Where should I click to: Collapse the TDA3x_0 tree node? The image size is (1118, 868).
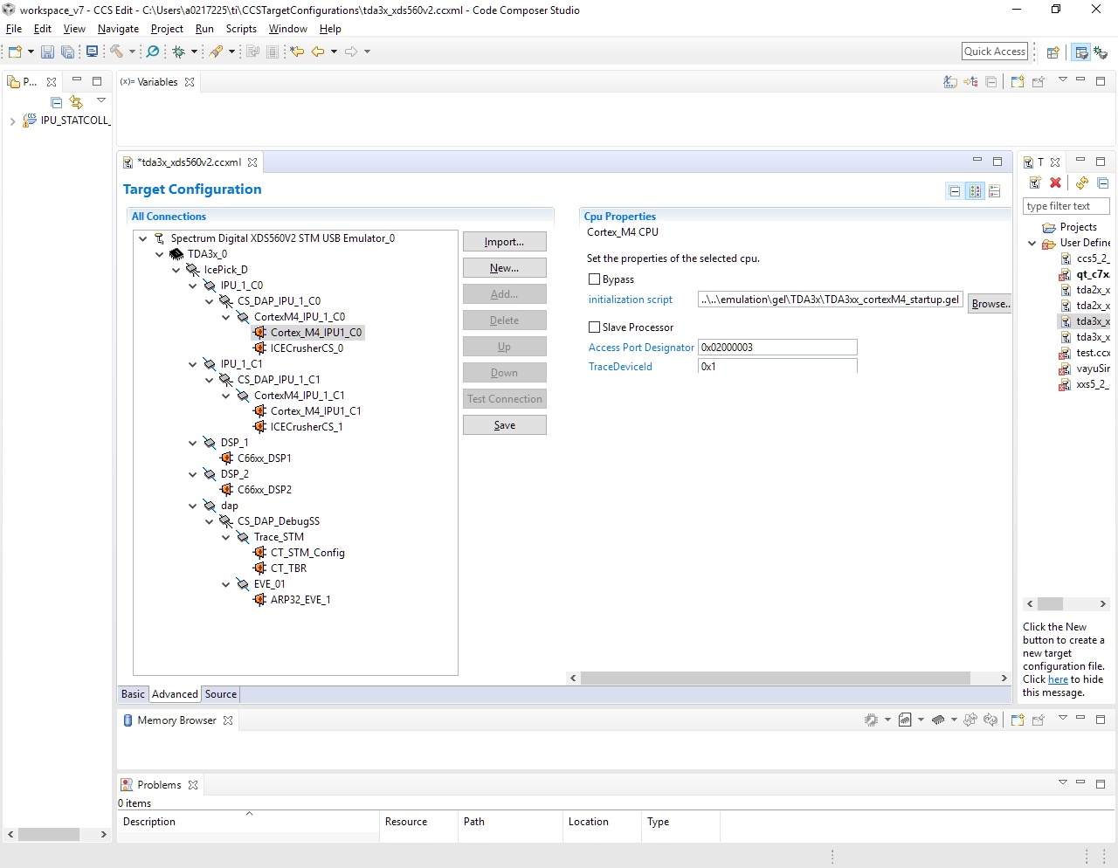click(x=159, y=254)
